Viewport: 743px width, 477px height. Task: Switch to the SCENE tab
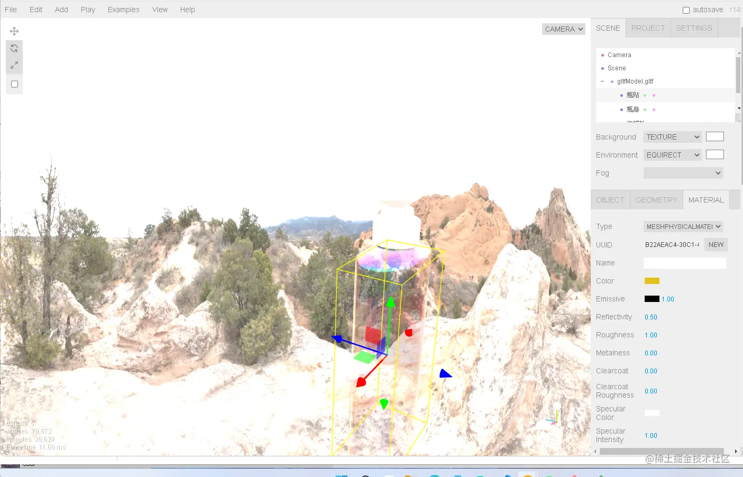(x=608, y=28)
